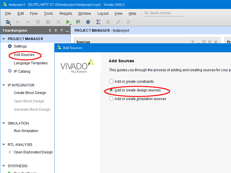Image resolution: width=231 pixels, height=173 pixels.
Task: Click Add Sources in Flow Navigator
Action: (x=24, y=55)
